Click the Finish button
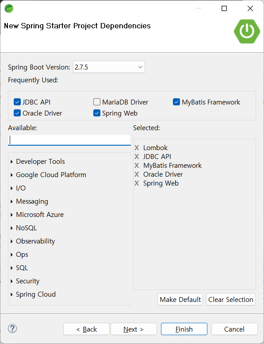 (x=184, y=329)
